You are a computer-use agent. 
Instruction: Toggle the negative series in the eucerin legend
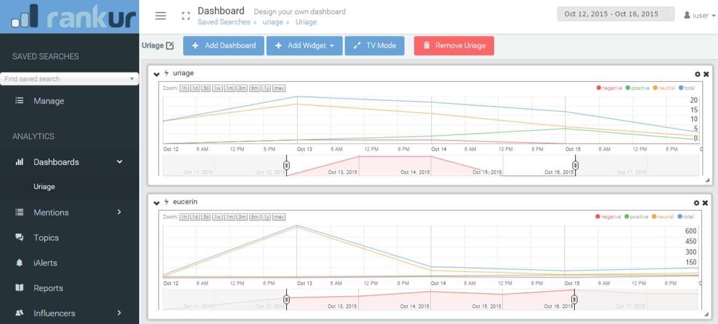(608, 217)
